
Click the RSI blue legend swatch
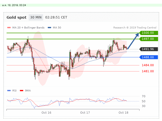pyautogui.click(x=9, y=90)
